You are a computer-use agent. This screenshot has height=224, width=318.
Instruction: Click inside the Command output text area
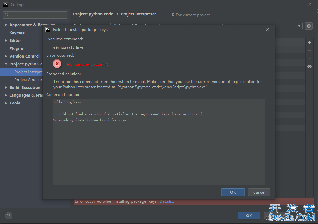159,142
